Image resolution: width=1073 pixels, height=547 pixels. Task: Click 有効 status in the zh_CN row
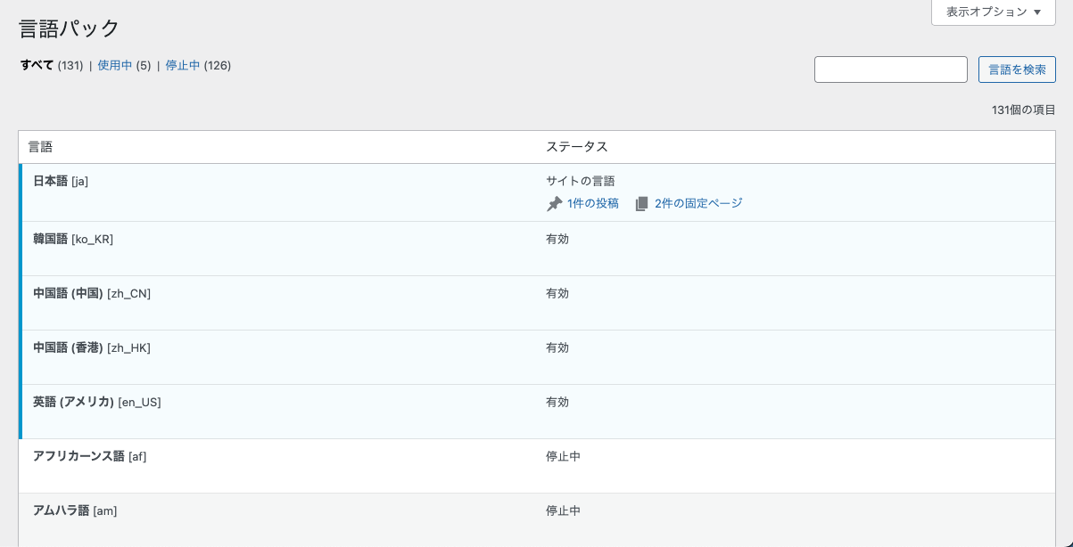point(557,293)
